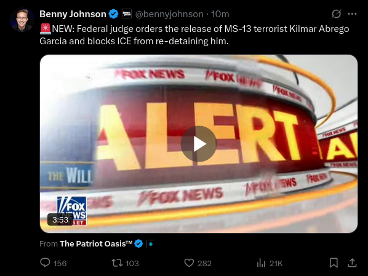Click the verified badge beside The Patriot Oasis
Image resolution: width=368 pixels, height=276 pixels.
click(138, 244)
